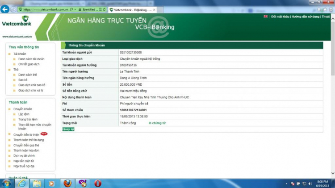Click reference number 1806130772134001
This screenshot has height=188, width=335.
133,110
